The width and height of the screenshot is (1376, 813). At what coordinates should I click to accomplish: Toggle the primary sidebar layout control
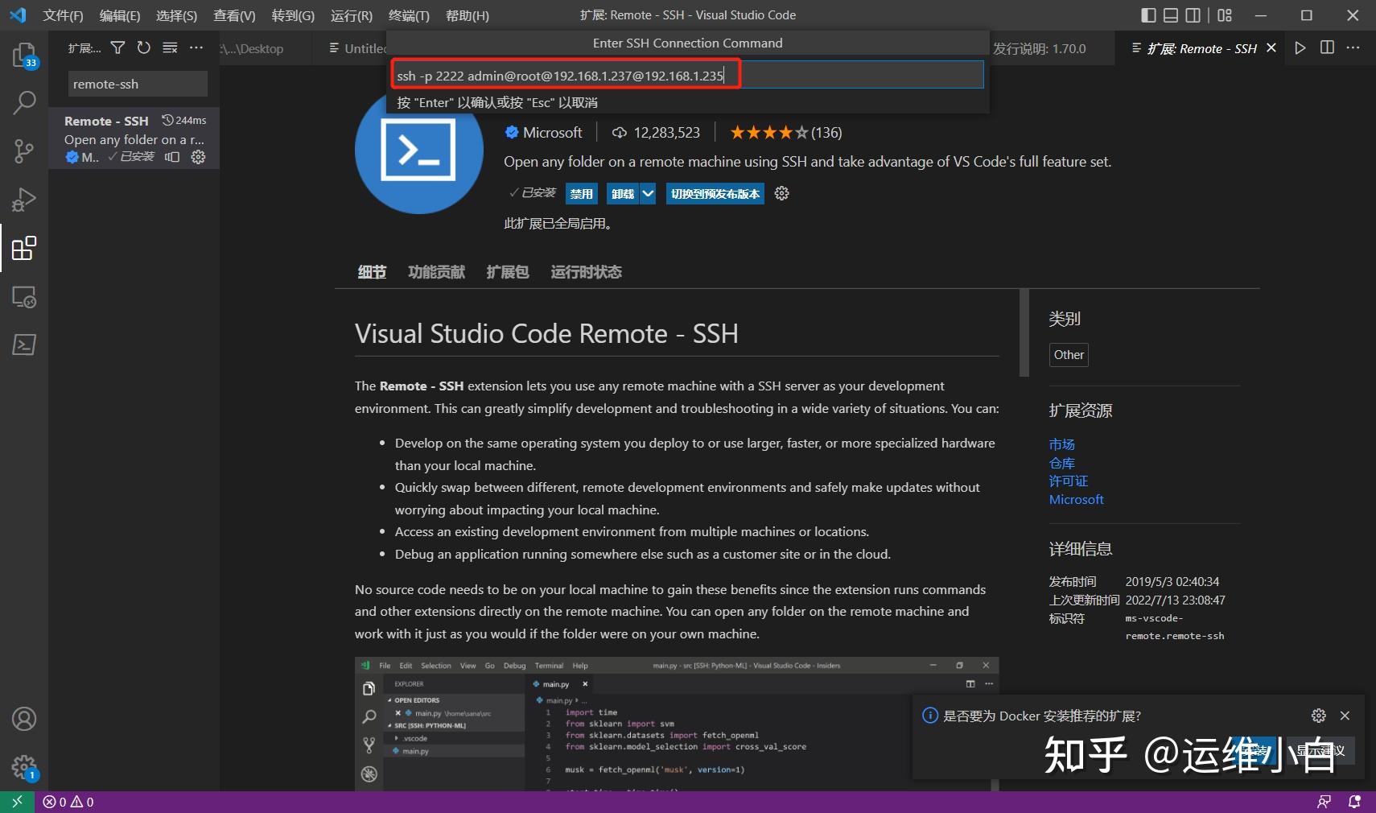click(1149, 14)
